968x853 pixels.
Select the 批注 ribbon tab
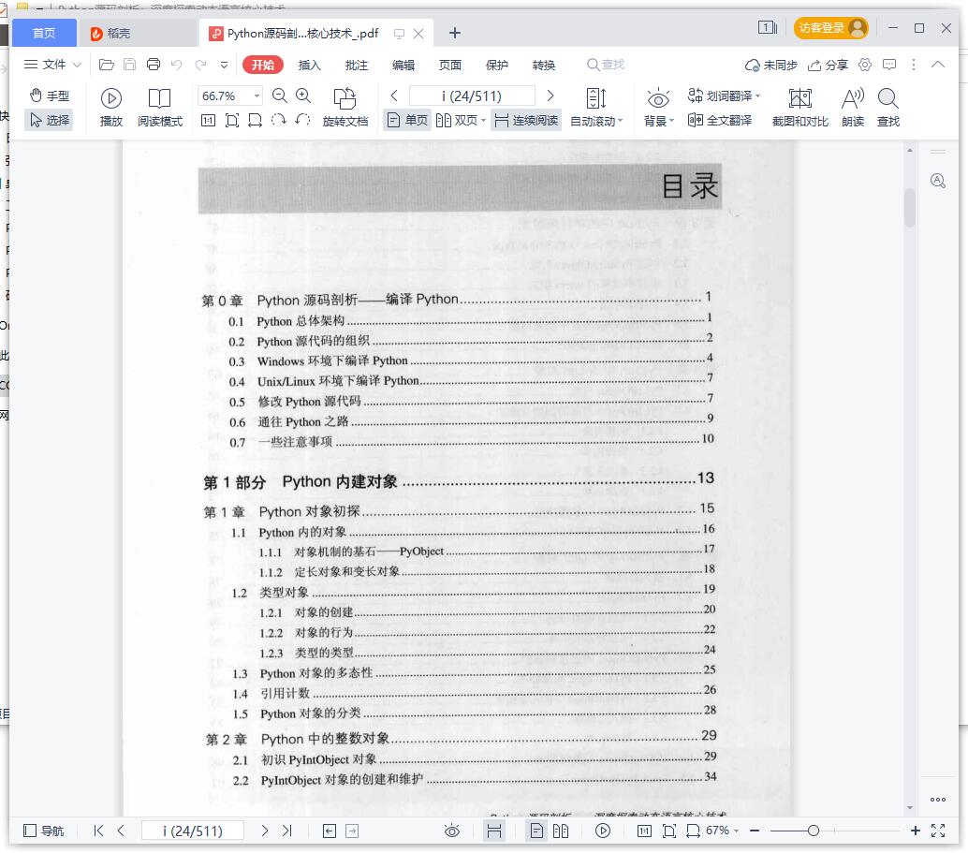[356, 65]
